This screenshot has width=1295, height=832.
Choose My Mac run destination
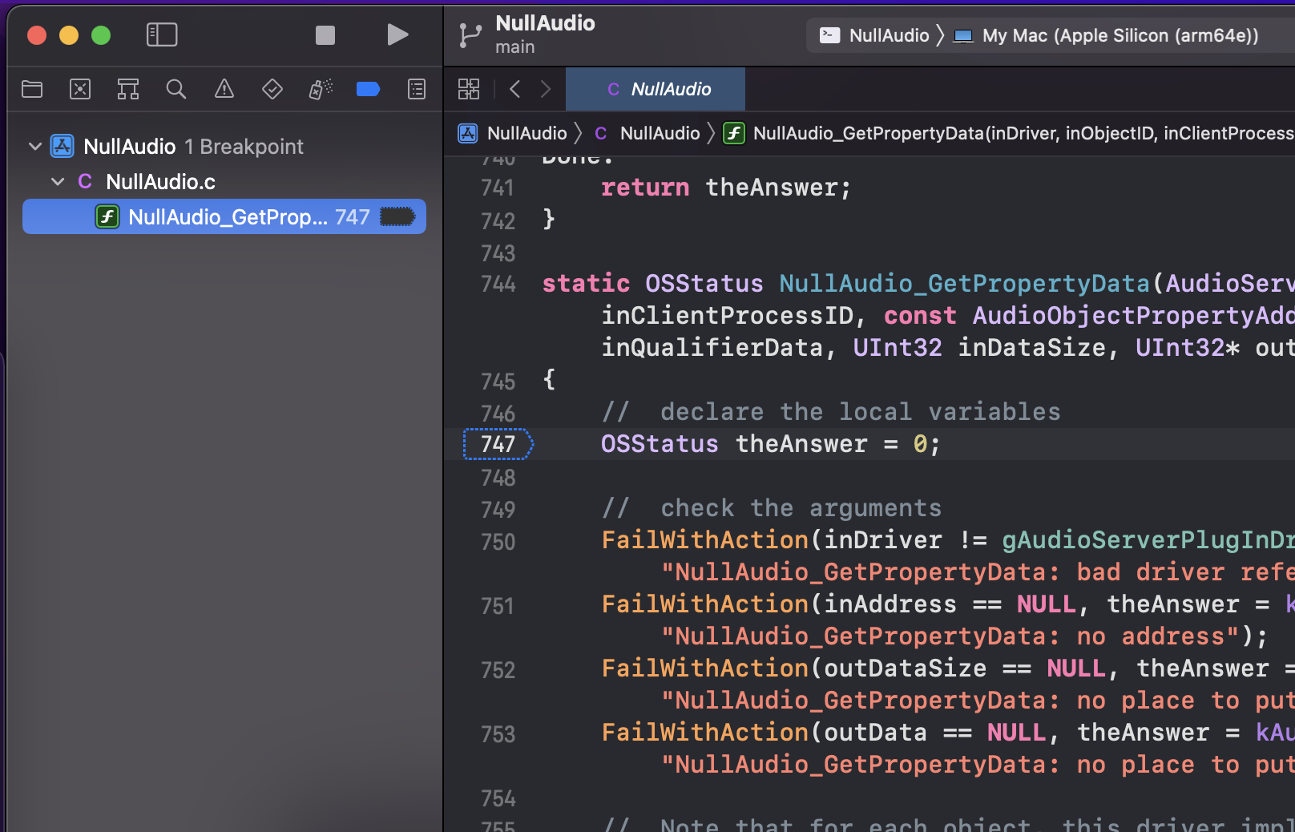click(x=1107, y=35)
